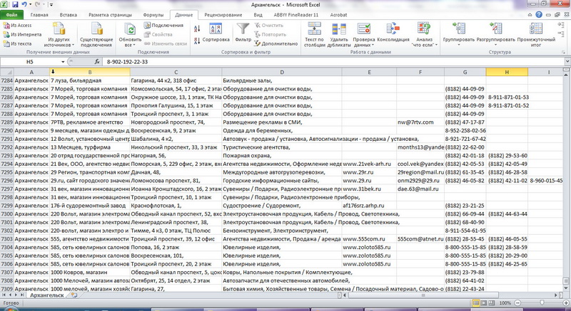Switch to Formulas (Формулы) tab
Screen dimensions: 571x311
point(153,15)
